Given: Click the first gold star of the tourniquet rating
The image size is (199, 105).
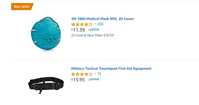Looking at the screenshot, I should [x=73, y=74].
